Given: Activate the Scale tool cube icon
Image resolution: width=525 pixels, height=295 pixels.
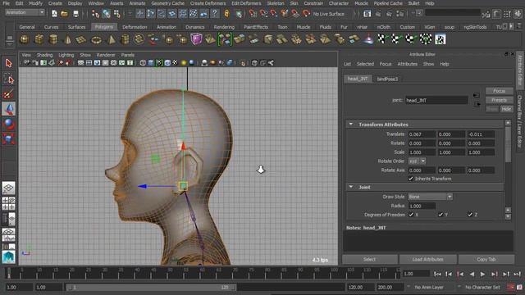Looking at the screenshot, I should tap(9, 138).
